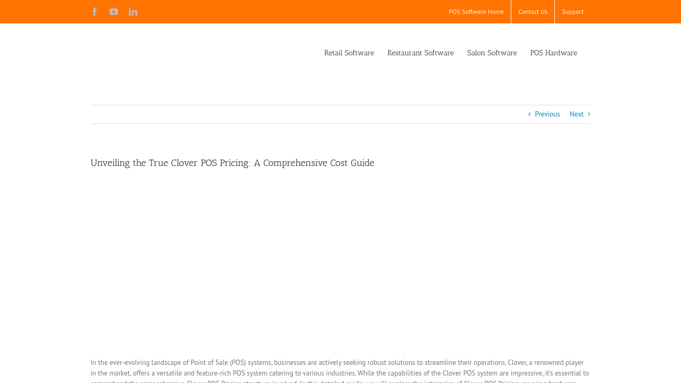Open the Contact Us page
This screenshot has width=681, height=383.
[533, 12]
